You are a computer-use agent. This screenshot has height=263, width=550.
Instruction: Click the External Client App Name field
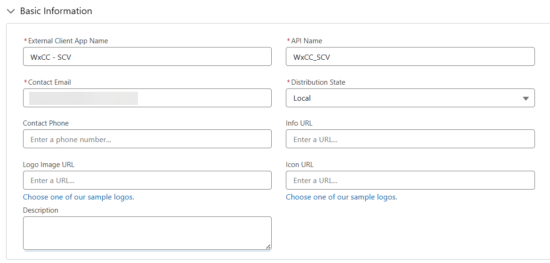(147, 56)
